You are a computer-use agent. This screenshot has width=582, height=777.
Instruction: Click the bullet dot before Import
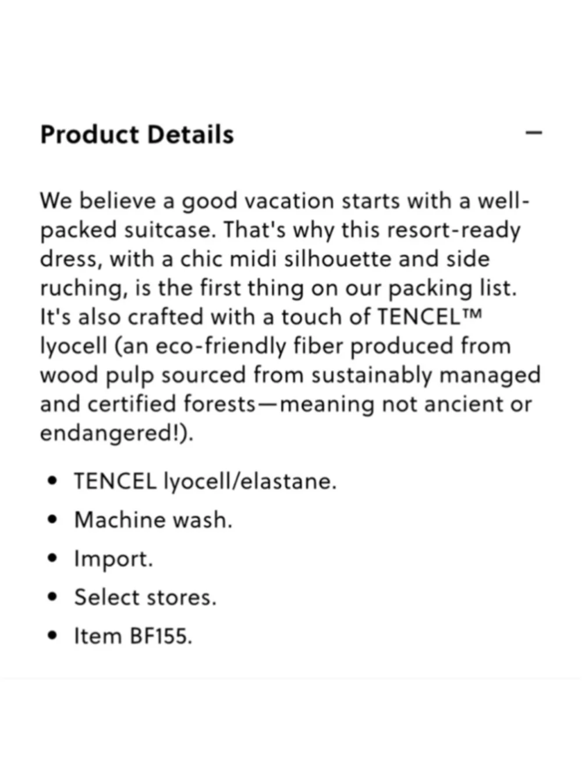(x=54, y=558)
